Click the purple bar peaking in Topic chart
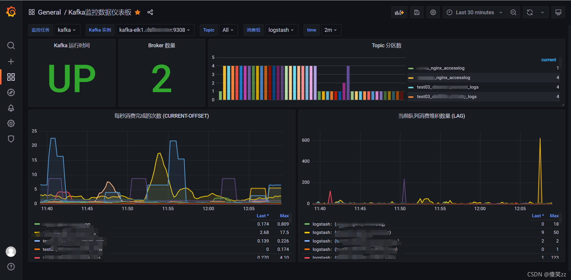Viewport: 571px width, 280px height. pyautogui.click(x=348, y=83)
